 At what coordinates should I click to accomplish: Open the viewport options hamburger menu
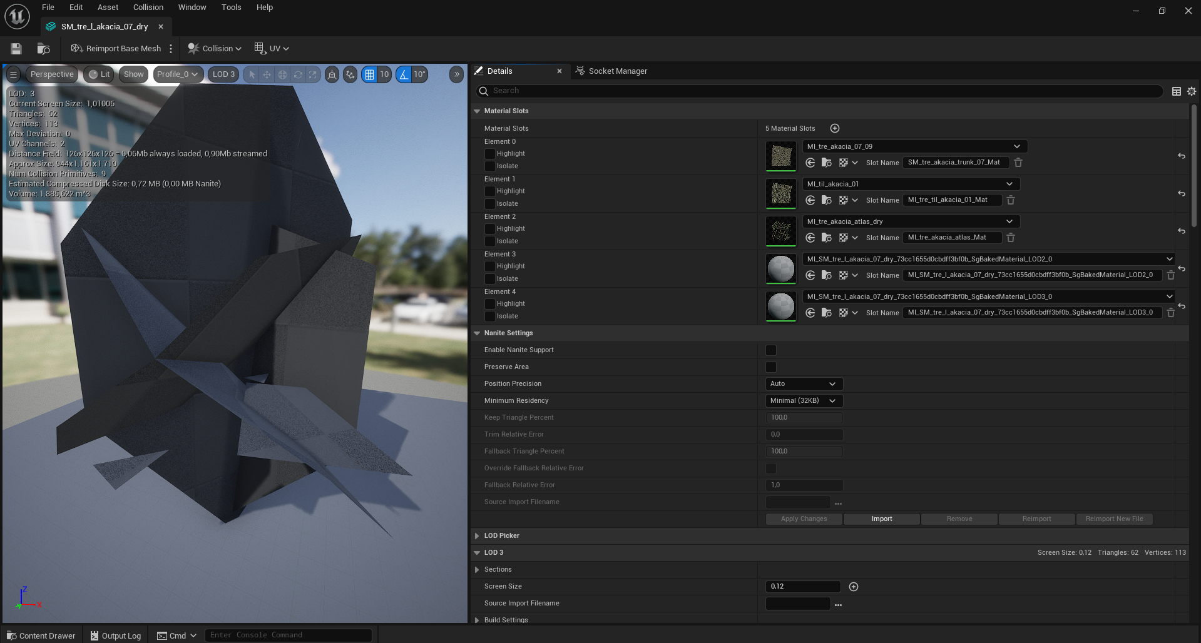13,74
